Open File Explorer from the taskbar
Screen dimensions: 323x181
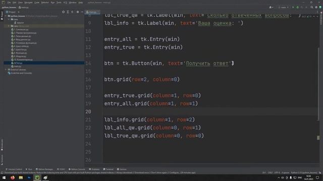(21, 177)
